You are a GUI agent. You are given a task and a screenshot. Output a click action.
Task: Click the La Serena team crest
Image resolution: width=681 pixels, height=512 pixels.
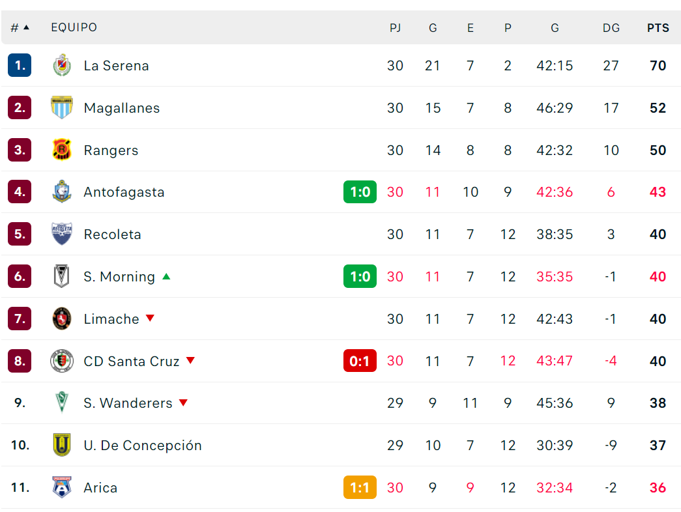(62, 66)
